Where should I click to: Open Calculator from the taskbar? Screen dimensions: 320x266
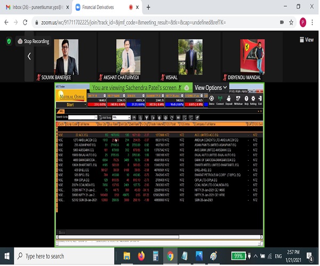[x=156, y=256]
